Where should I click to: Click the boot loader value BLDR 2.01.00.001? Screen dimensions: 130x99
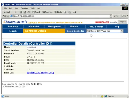(36, 63)
